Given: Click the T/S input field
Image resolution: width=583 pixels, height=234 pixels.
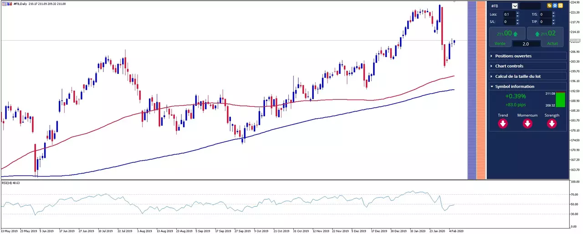Looking at the screenshot, I should (545, 15).
